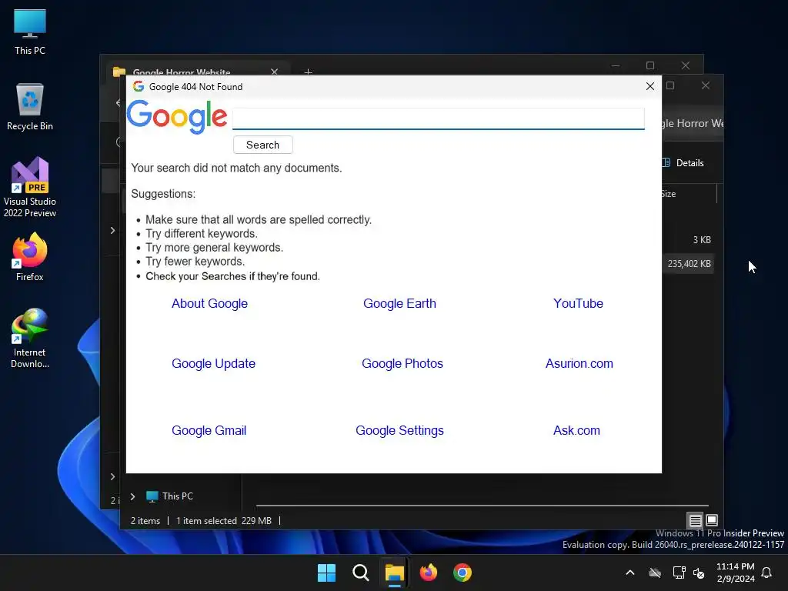Open Internet Download Manager desktop shortcut

pos(30,339)
